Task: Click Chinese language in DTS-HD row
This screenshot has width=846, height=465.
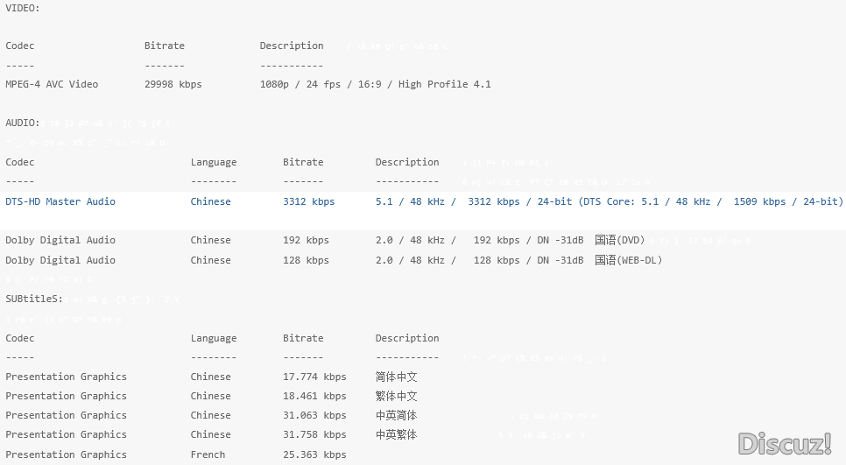Action: click(211, 201)
